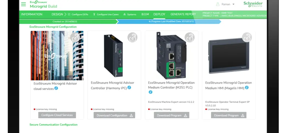
Task: Click the lock icon on Harmony iPC card
Action: pyautogui.click(x=132, y=37)
